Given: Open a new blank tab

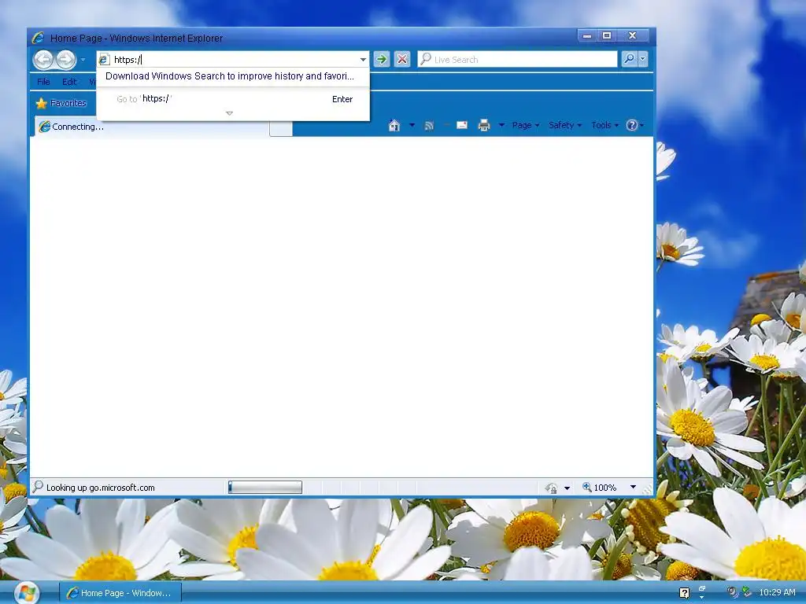Looking at the screenshot, I should 281,129.
